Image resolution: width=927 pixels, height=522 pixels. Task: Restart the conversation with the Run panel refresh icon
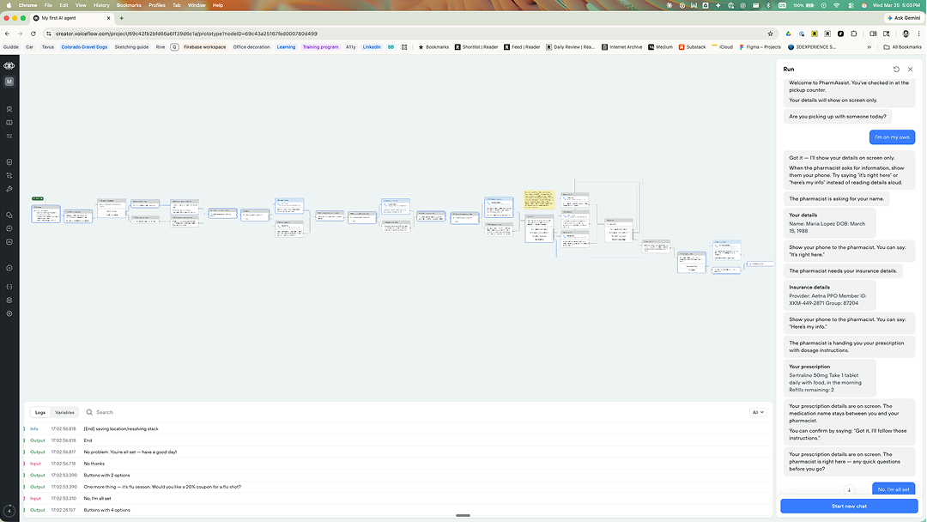click(x=897, y=69)
